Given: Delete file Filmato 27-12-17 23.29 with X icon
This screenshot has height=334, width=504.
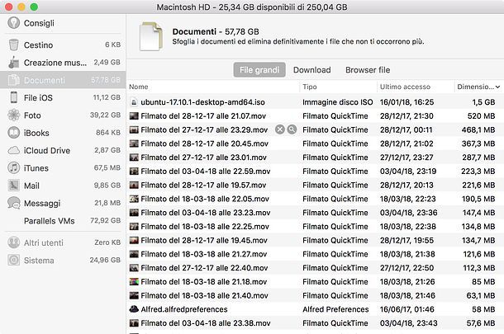Looking at the screenshot, I should pyautogui.click(x=280, y=129).
